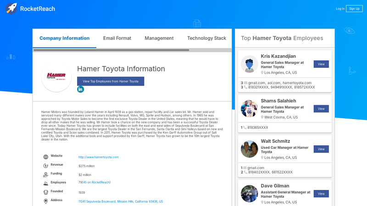Click the funding hand icon
The image size is (367, 206).
[x=45, y=175]
